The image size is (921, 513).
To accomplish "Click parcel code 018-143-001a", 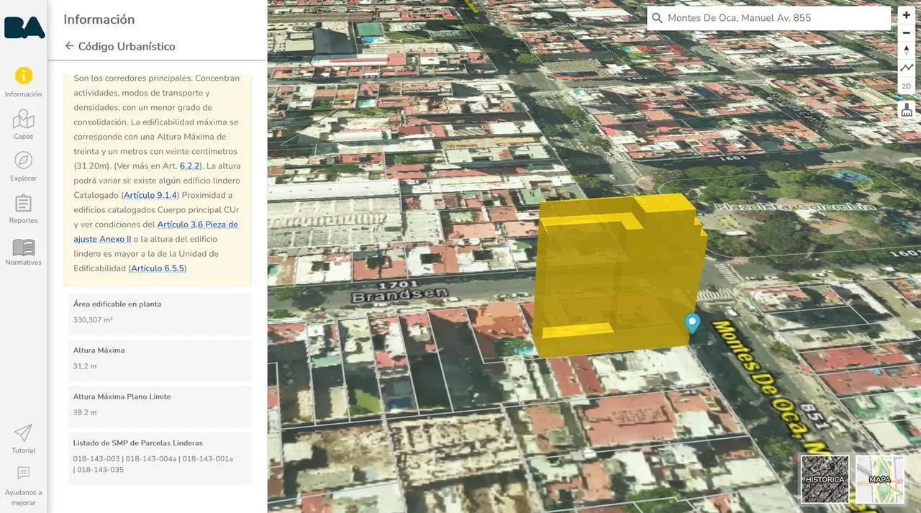I will pos(208,459).
